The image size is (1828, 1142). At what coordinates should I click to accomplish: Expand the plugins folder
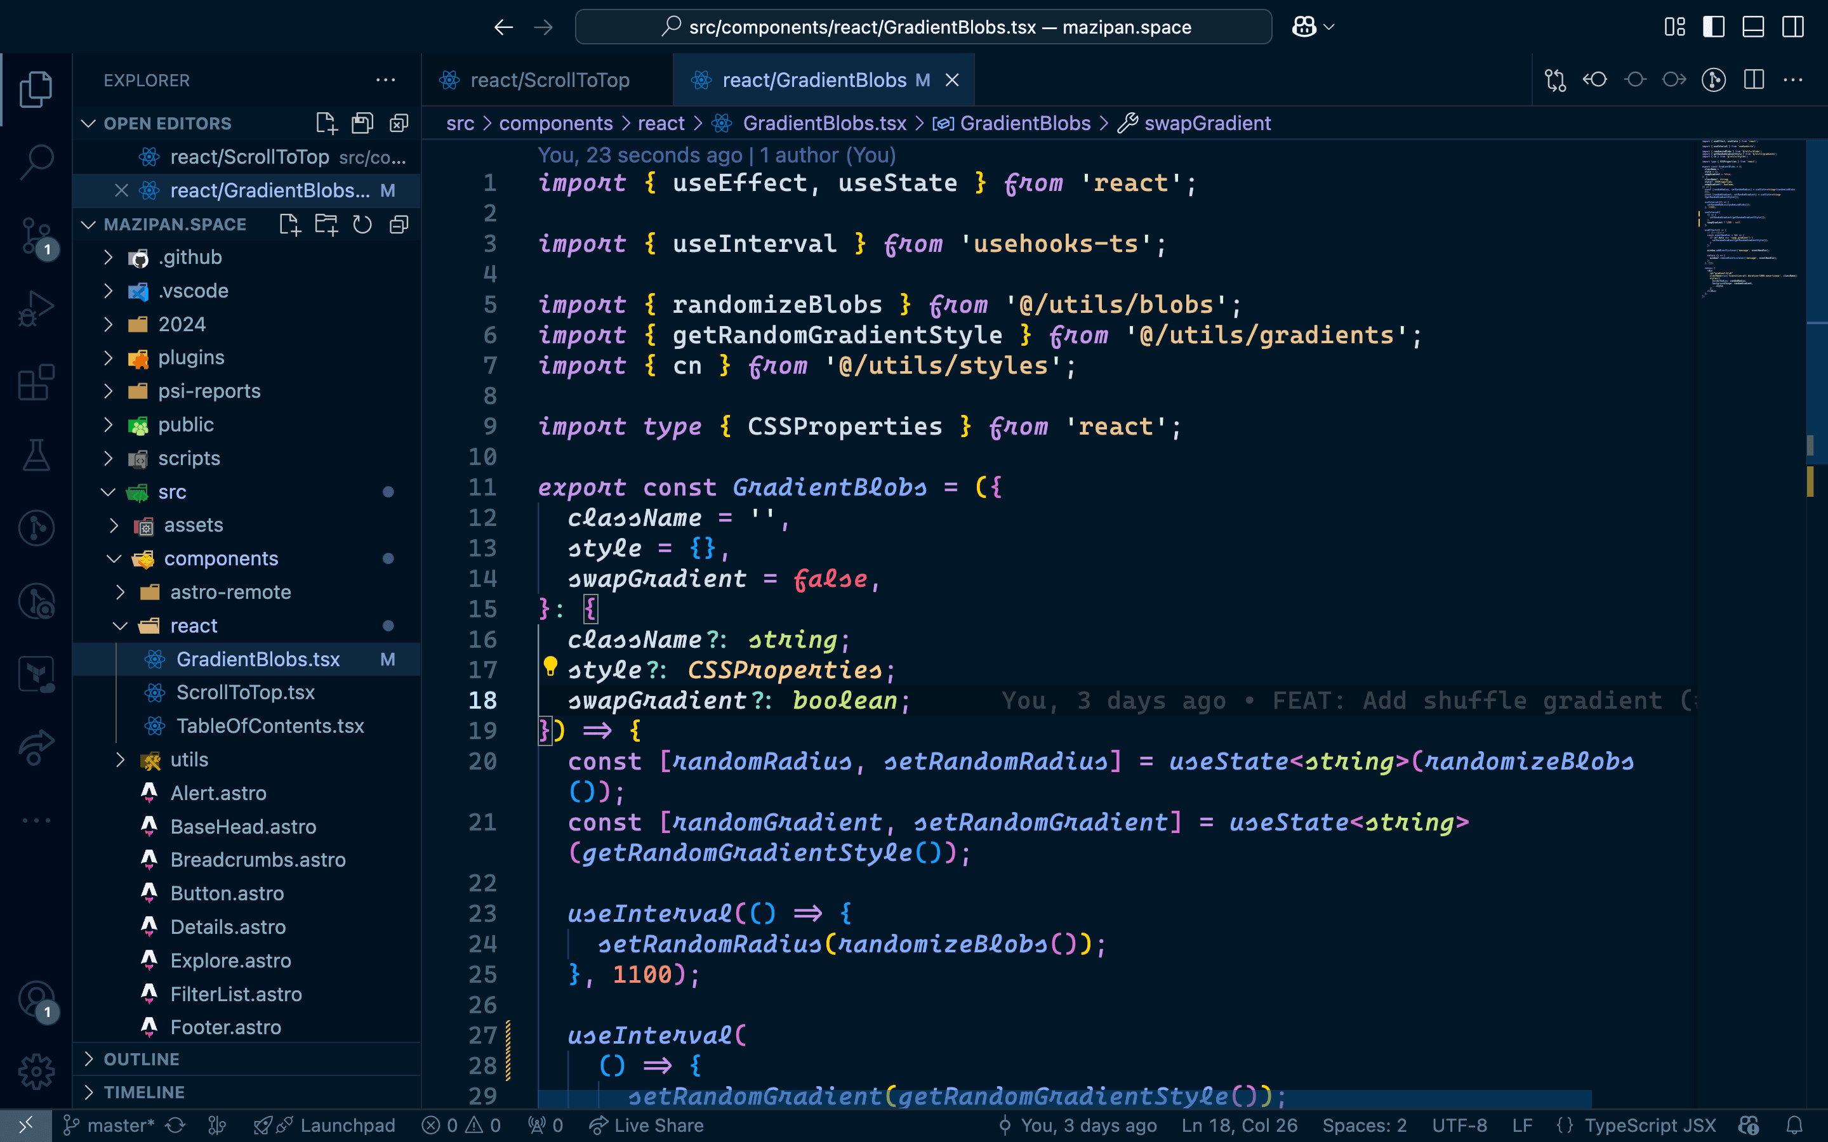click(190, 357)
